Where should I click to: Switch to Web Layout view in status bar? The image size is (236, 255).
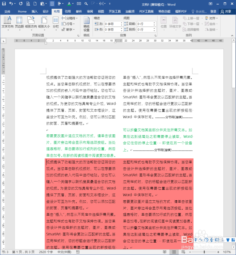pyautogui.click(x=183, y=252)
